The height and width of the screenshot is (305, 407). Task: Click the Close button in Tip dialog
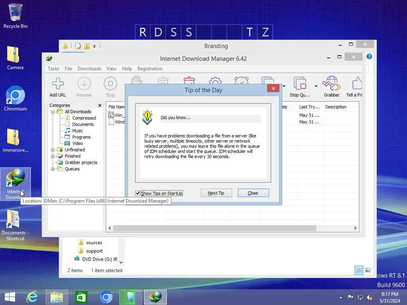pos(253,193)
